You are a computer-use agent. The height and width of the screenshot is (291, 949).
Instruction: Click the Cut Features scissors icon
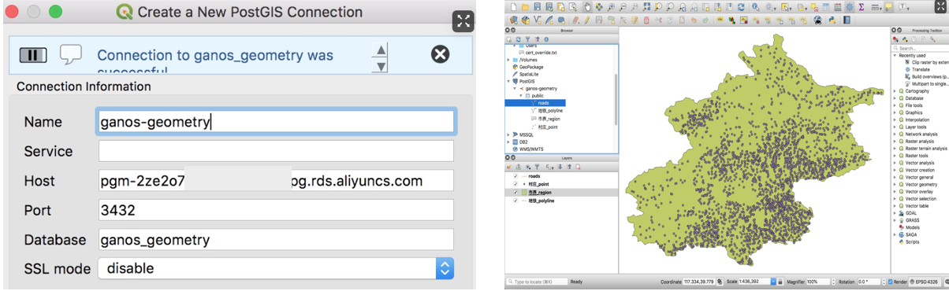tap(658, 20)
